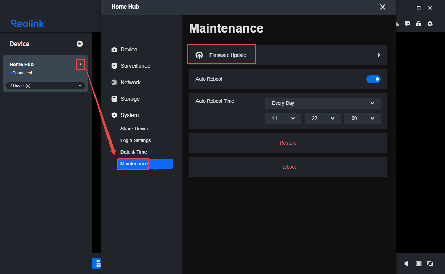This screenshot has height=274, width=445.
Task: Expand the 2 Device(s) list
Action: (45, 85)
